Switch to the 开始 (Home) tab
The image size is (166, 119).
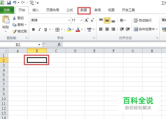pos(22,10)
